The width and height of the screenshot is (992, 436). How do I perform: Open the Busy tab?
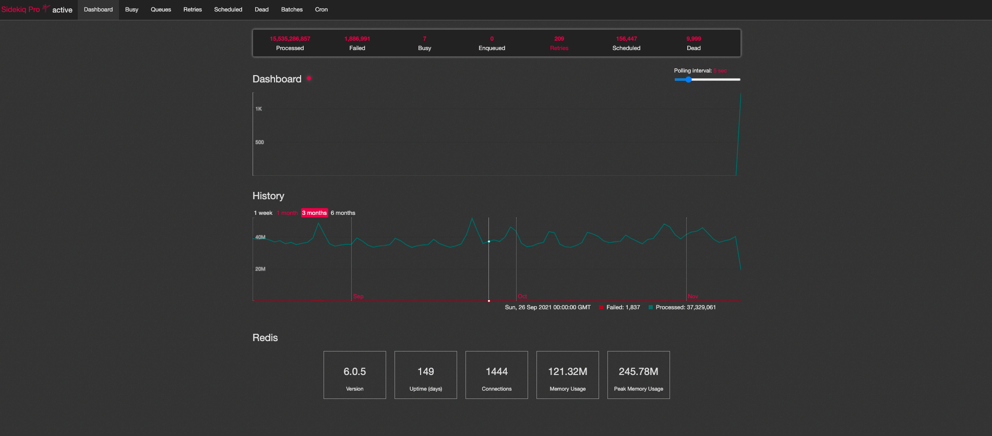(132, 9)
